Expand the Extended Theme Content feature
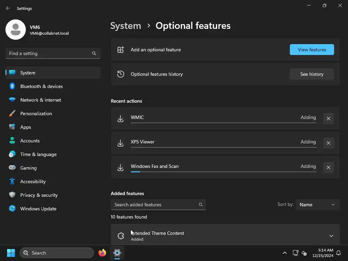 [331, 236]
